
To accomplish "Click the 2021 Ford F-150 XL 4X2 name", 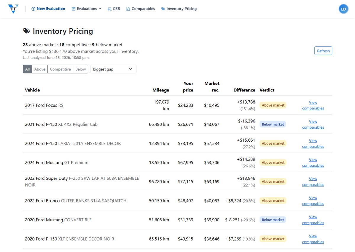I will pos(61,125).
